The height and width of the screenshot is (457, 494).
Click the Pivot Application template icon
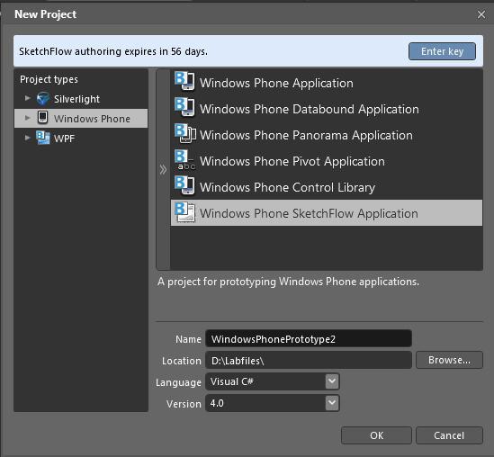(x=185, y=160)
